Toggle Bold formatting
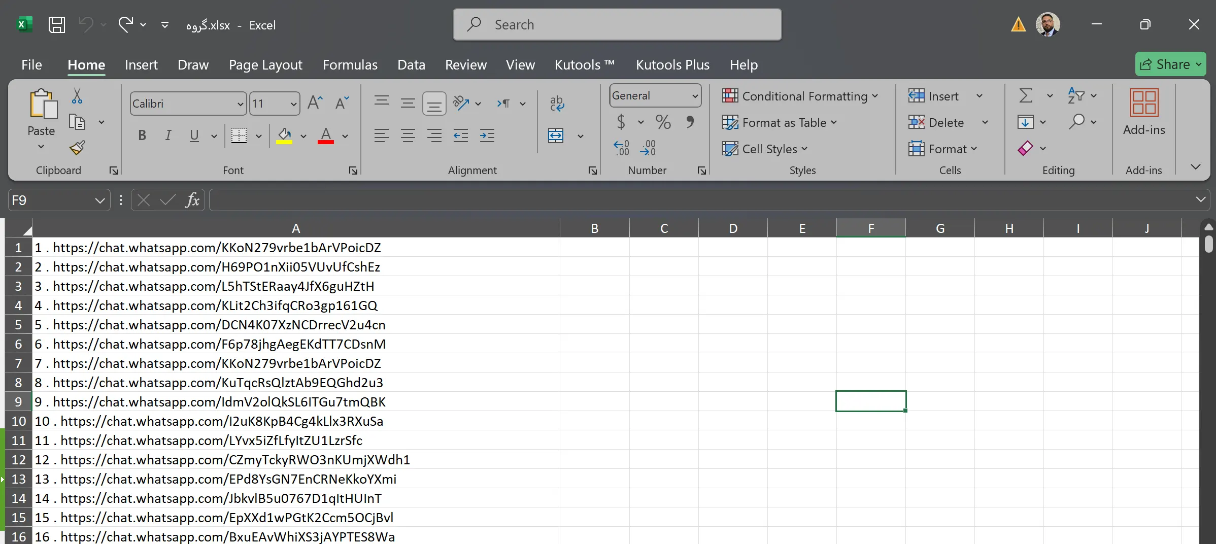 [x=142, y=135]
